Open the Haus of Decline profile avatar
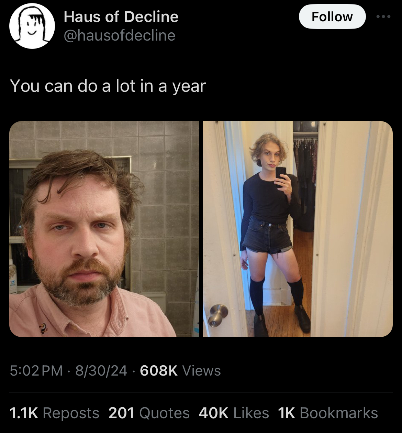Viewport: 402px width, 433px height. point(32,26)
